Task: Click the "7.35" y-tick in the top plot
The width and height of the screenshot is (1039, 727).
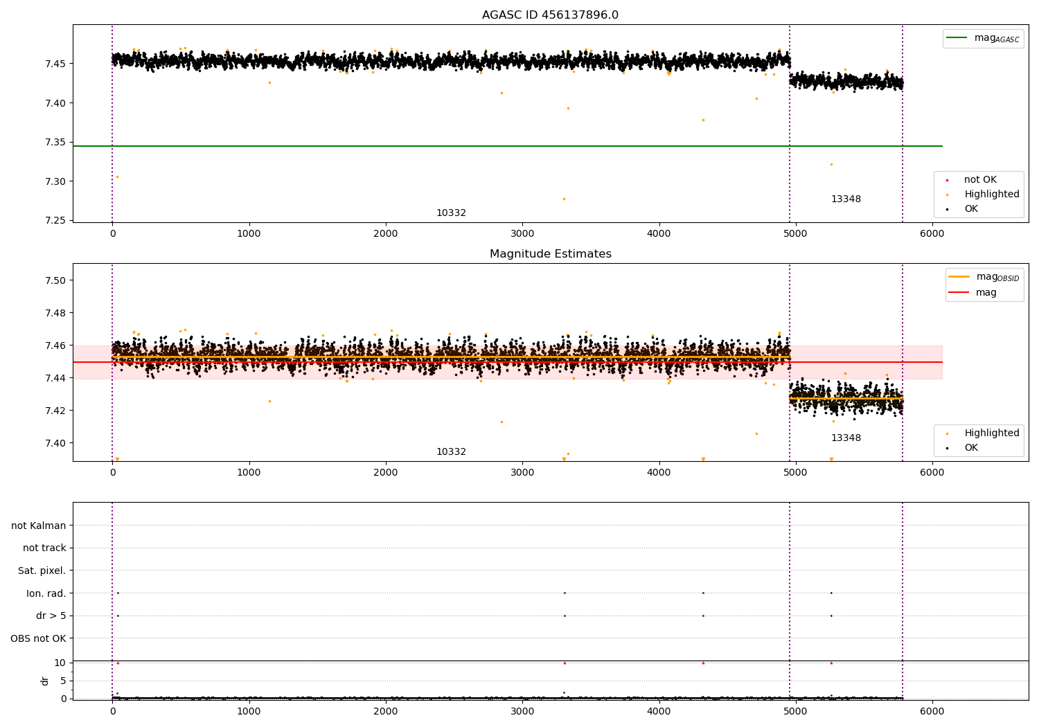Action: tap(55, 143)
